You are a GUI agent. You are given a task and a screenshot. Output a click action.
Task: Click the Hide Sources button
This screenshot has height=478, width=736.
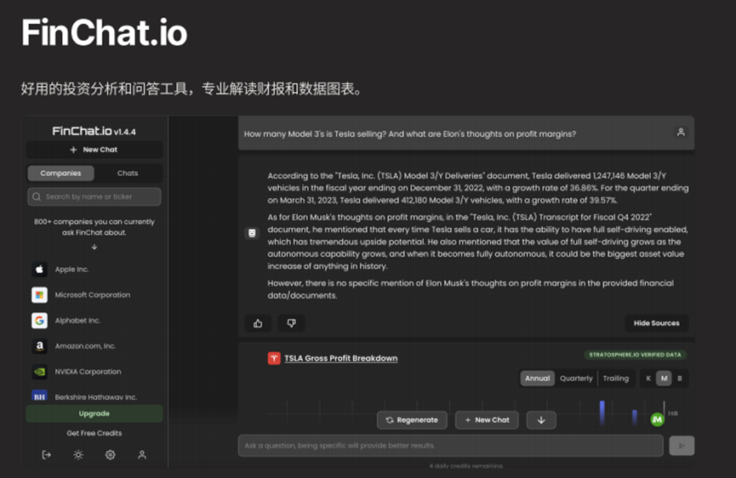657,323
